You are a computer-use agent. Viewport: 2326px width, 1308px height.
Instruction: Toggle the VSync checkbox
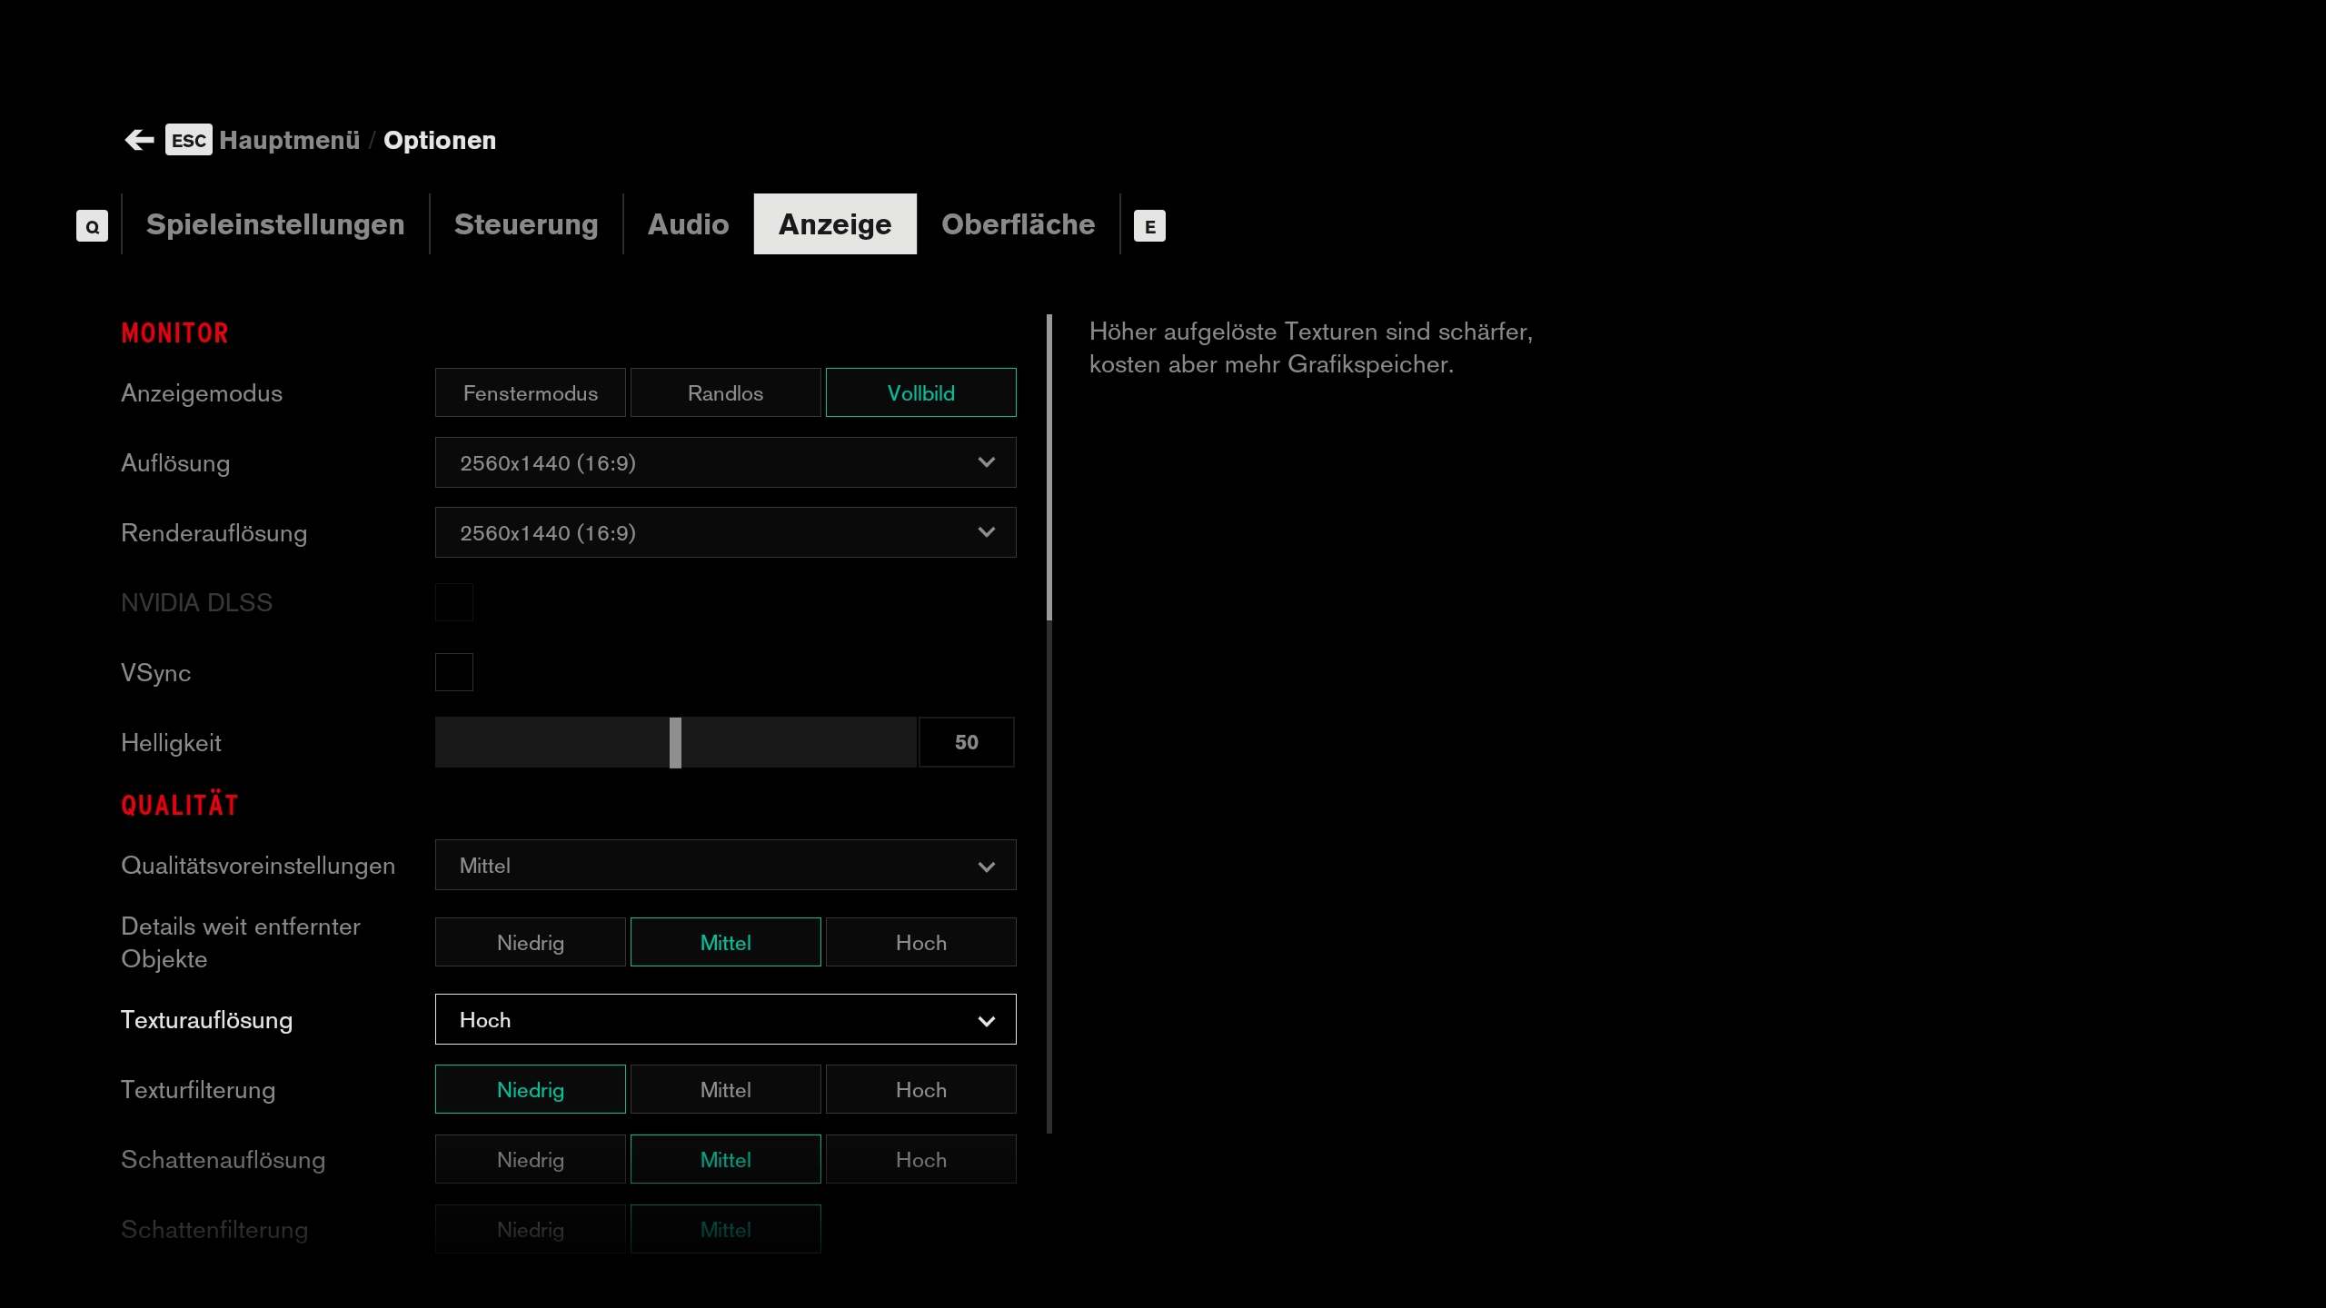coord(453,672)
